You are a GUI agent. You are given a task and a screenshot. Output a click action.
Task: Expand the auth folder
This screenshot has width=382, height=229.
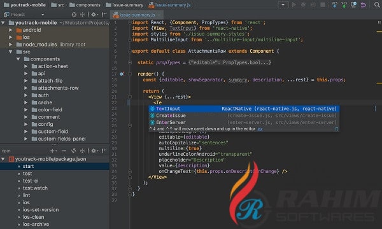(x=25, y=95)
